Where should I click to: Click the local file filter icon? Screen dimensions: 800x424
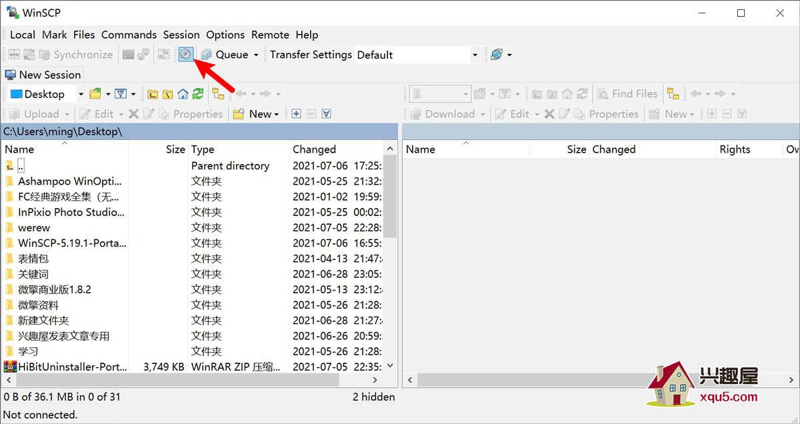(121, 94)
